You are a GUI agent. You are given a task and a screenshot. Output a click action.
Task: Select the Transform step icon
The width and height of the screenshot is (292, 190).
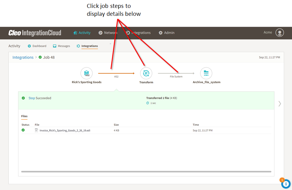click(x=146, y=73)
